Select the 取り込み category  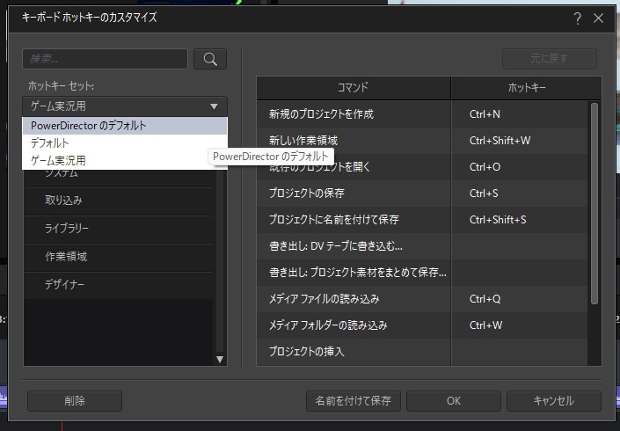click(x=119, y=201)
